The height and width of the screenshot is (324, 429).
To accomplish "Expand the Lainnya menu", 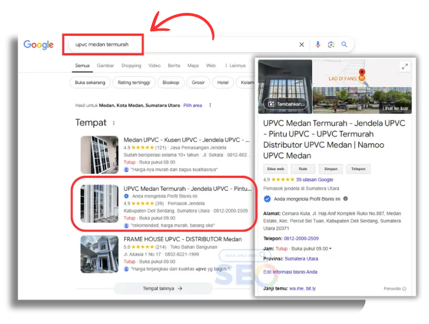I will coord(235,65).
